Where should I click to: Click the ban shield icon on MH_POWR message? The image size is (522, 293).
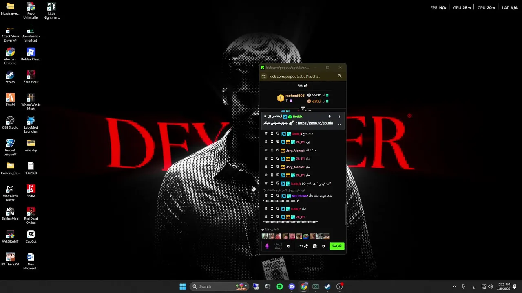coord(278,196)
